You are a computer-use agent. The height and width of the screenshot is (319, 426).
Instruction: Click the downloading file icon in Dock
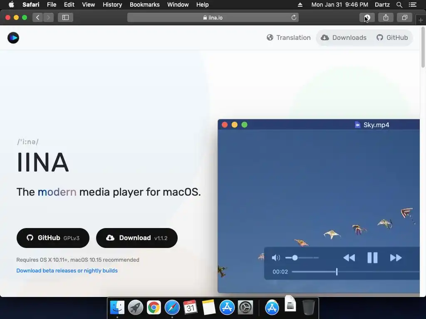pos(290,303)
